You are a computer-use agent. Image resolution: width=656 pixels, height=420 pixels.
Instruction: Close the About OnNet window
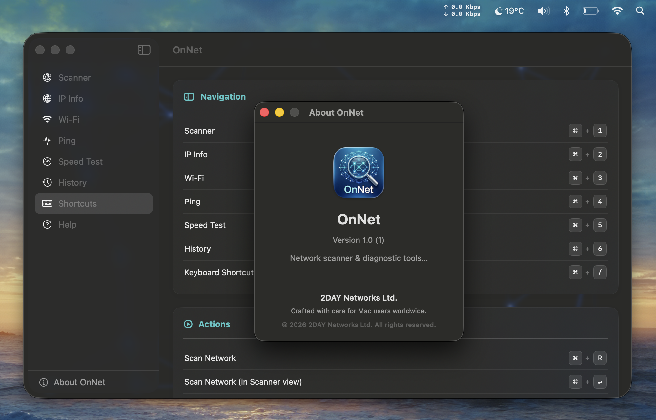pos(264,113)
